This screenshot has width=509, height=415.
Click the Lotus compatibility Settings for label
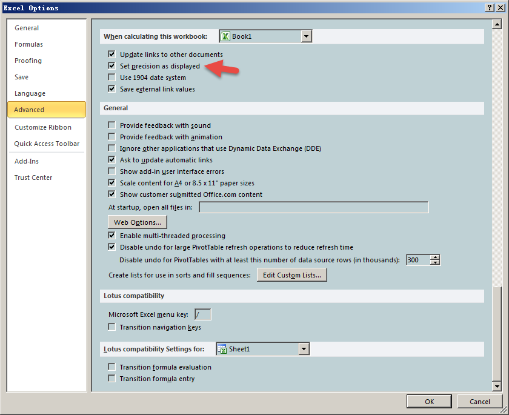click(x=154, y=349)
